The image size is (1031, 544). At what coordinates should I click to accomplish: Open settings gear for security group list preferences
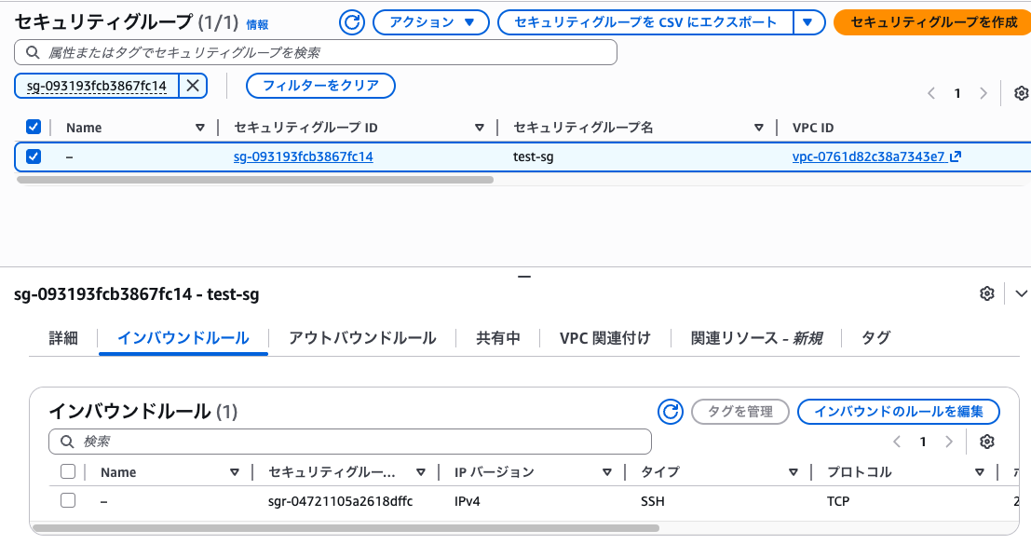coord(1021,93)
